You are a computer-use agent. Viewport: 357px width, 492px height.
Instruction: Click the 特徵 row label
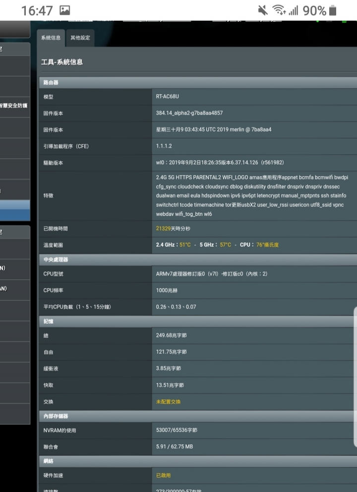48,195
